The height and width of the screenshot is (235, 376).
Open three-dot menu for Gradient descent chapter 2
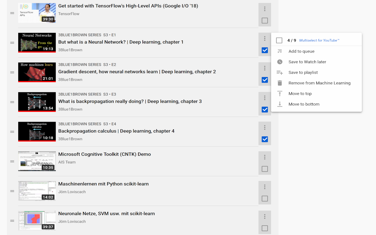point(265,68)
